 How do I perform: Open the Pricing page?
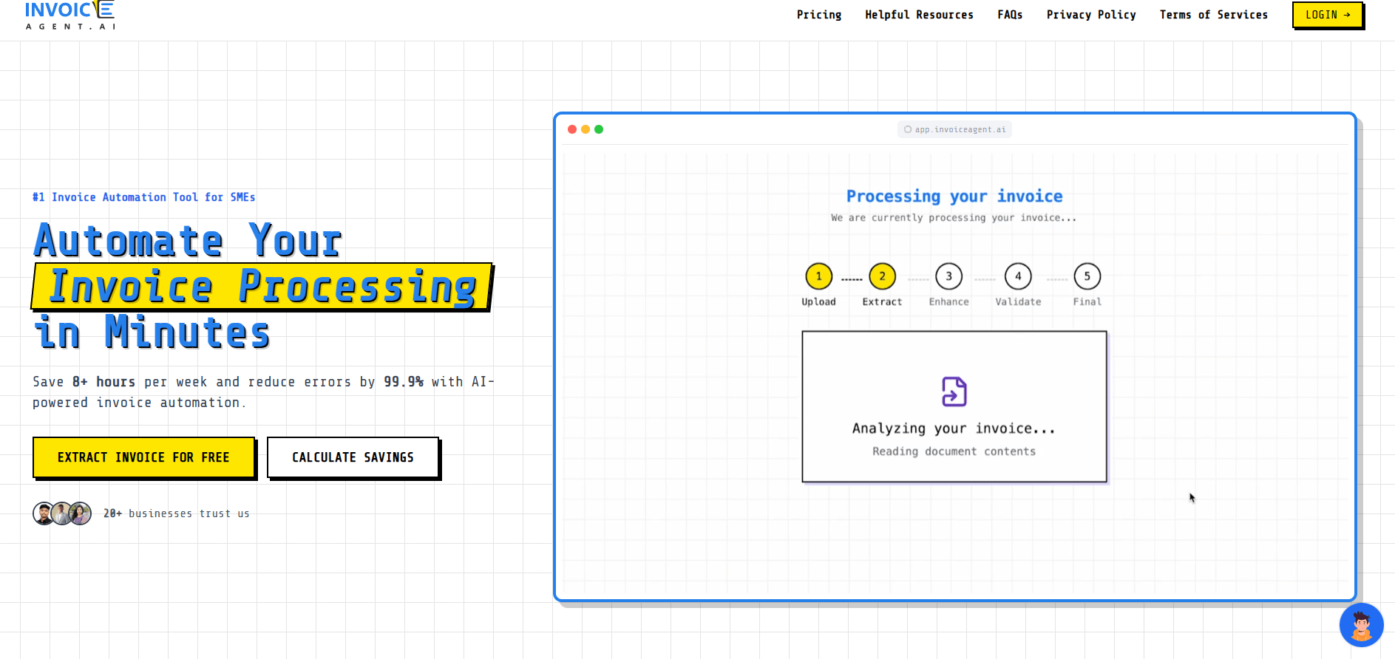pyautogui.click(x=818, y=15)
